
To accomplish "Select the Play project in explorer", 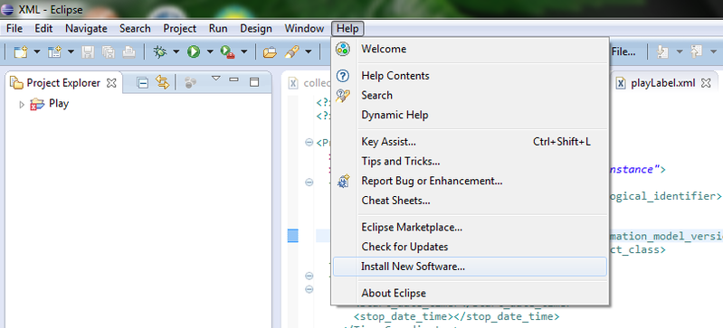I will pos(59,104).
